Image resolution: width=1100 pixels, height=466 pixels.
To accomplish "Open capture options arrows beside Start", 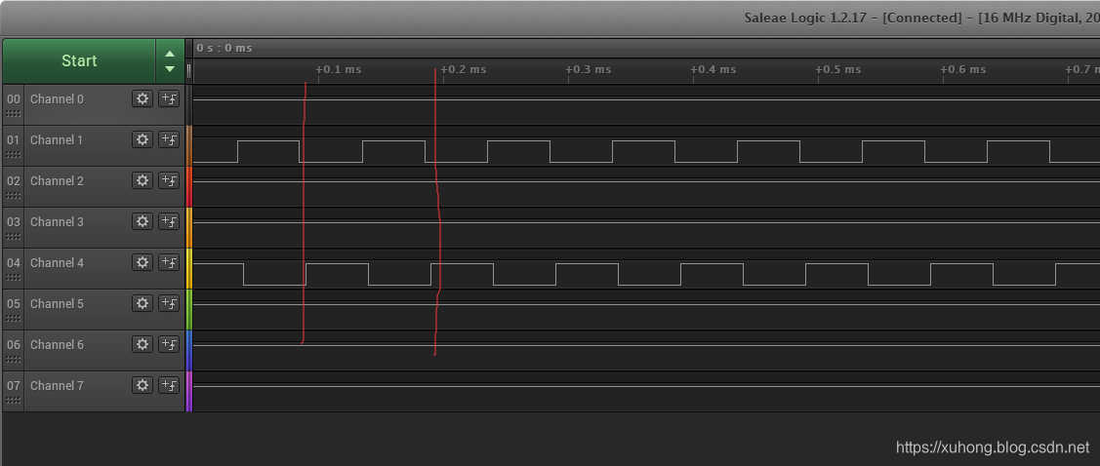I will click(170, 61).
